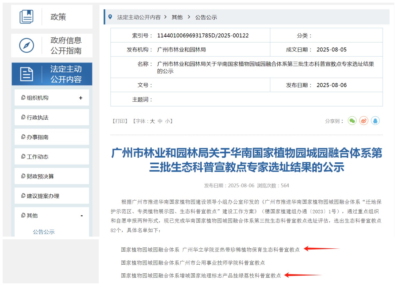Click the 公告公示 sidebar sub-link
The width and height of the screenshot is (397, 286).
point(44,232)
